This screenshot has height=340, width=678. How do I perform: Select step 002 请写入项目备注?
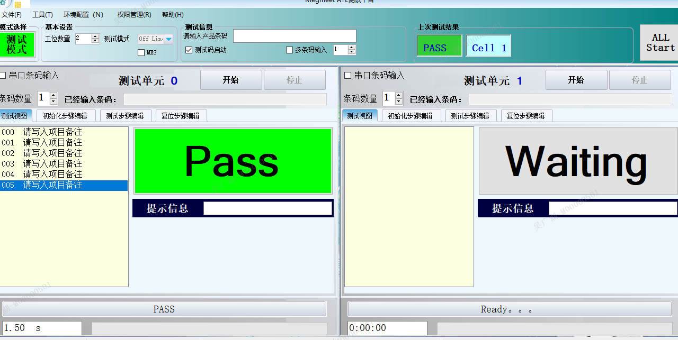click(x=64, y=153)
